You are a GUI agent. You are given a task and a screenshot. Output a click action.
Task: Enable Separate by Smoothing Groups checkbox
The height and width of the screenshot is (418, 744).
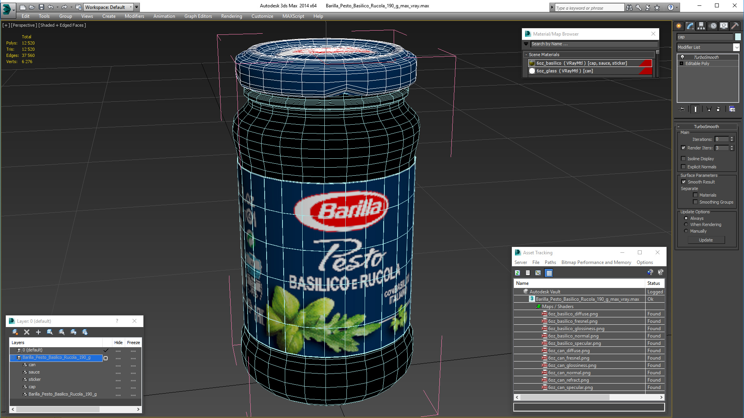pos(695,202)
